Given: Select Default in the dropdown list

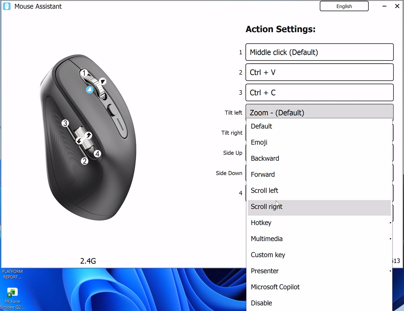Looking at the screenshot, I should click(319, 126).
